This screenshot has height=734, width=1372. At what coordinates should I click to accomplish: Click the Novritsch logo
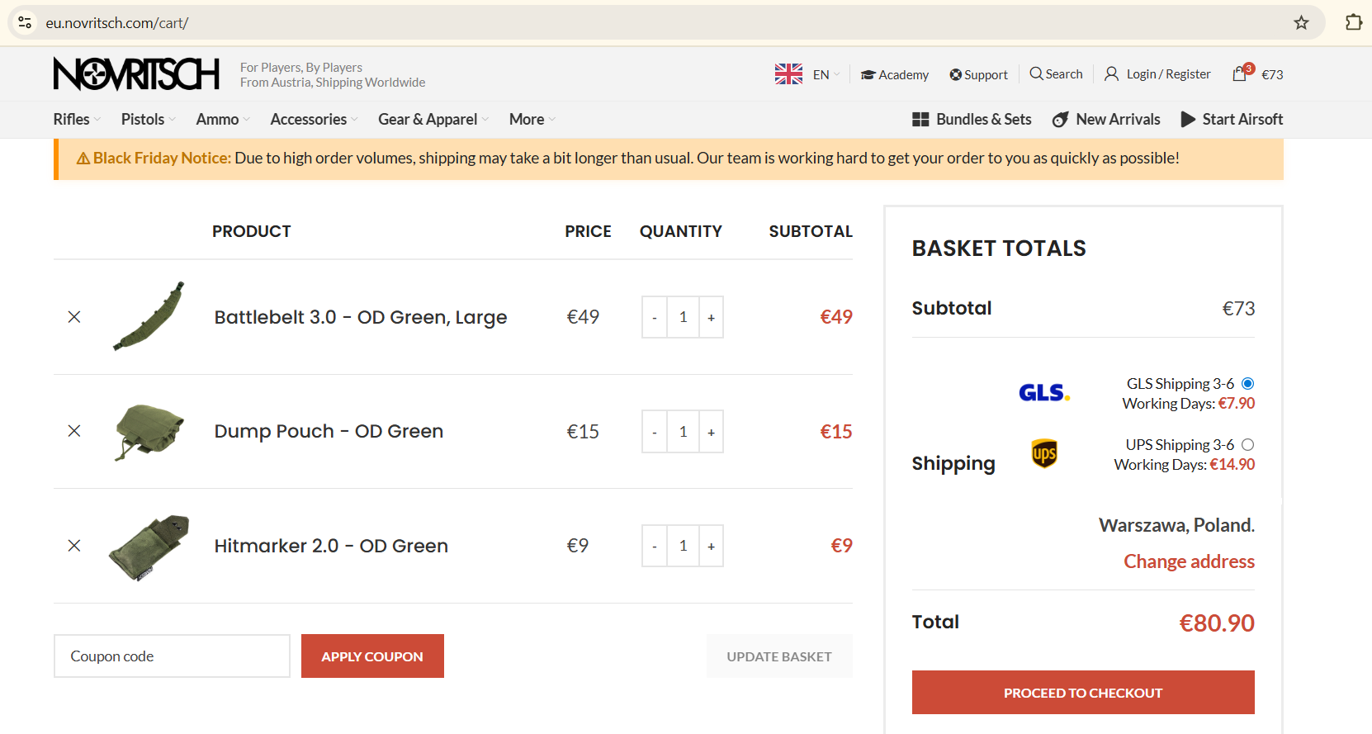coord(136,73)
